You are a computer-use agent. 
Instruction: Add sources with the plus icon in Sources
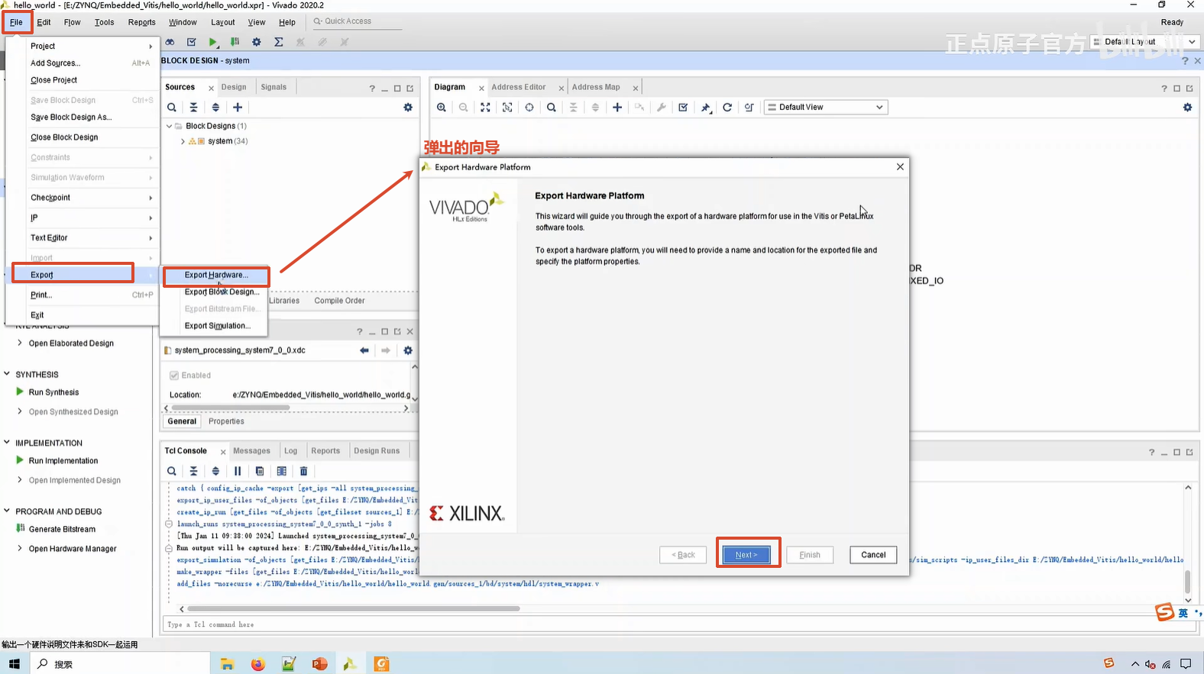click(238, 108)
